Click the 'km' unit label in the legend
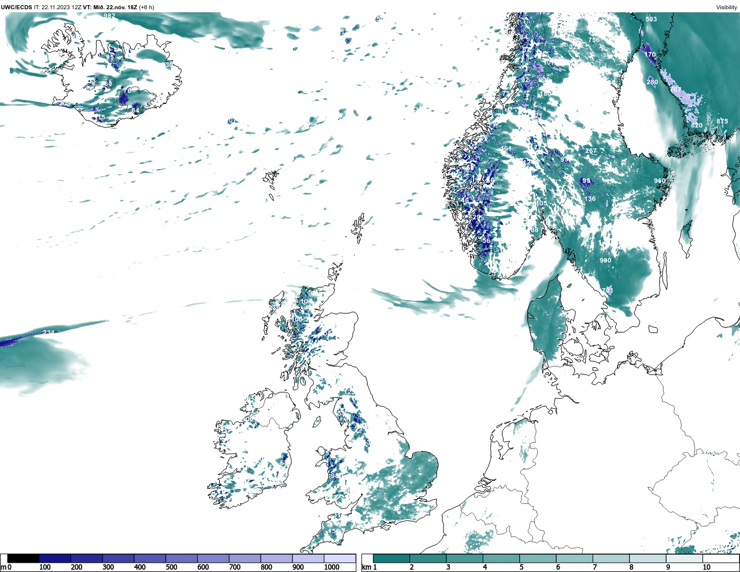Image resolution: width=740 pixels, height=572 pixels. (x=366, y=567)
